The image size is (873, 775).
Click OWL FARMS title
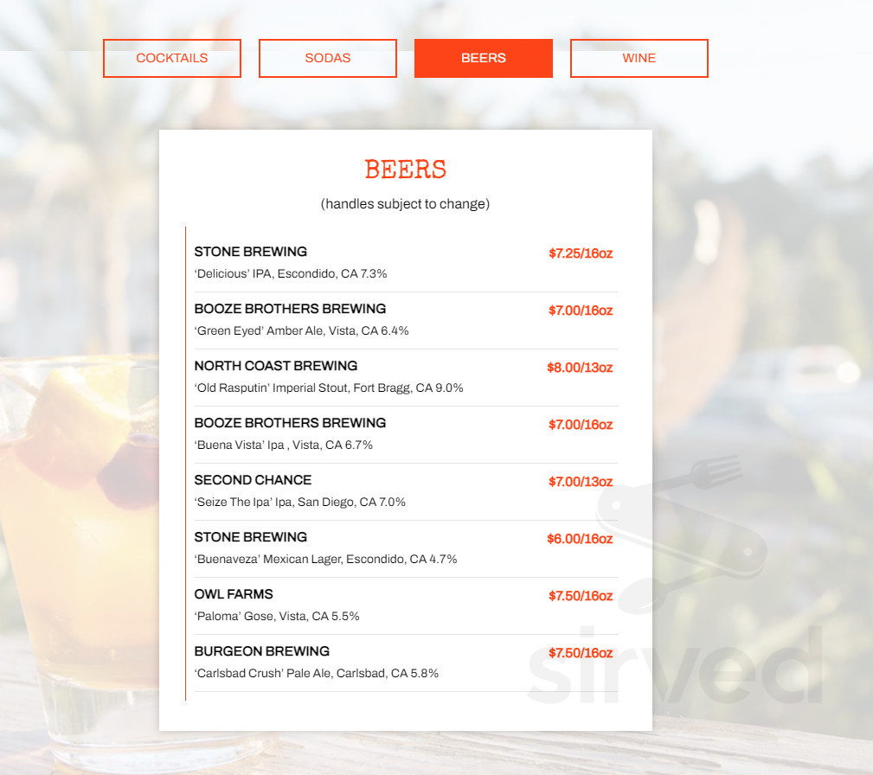point(234,594)
